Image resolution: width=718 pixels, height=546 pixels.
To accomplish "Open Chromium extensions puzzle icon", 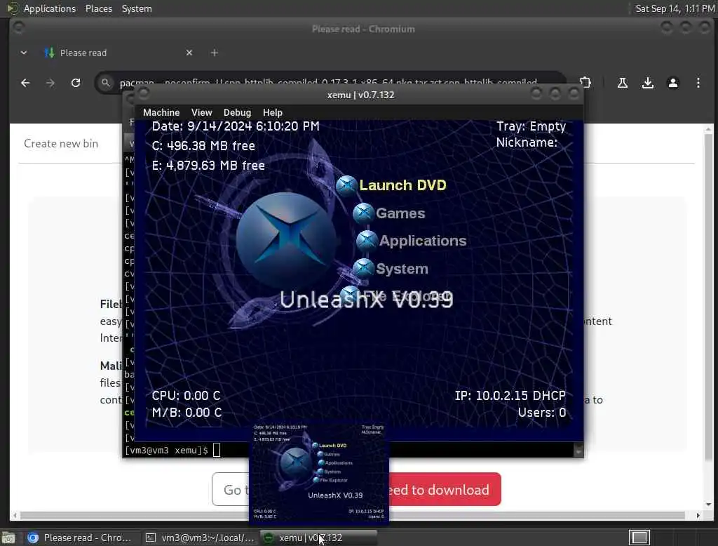I will click(x=585, y=83).
